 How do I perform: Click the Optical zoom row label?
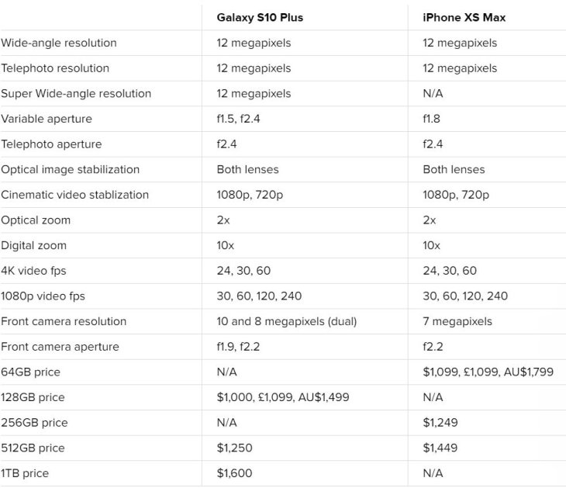click(x=36, y=220)
